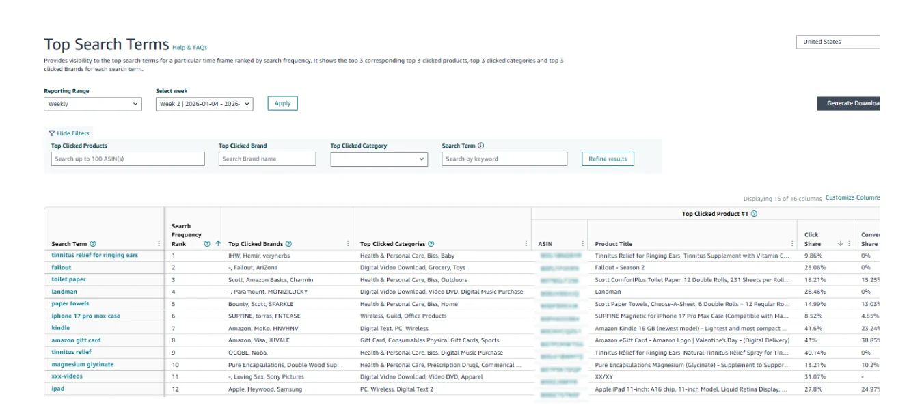Click the Apply button

282,103
